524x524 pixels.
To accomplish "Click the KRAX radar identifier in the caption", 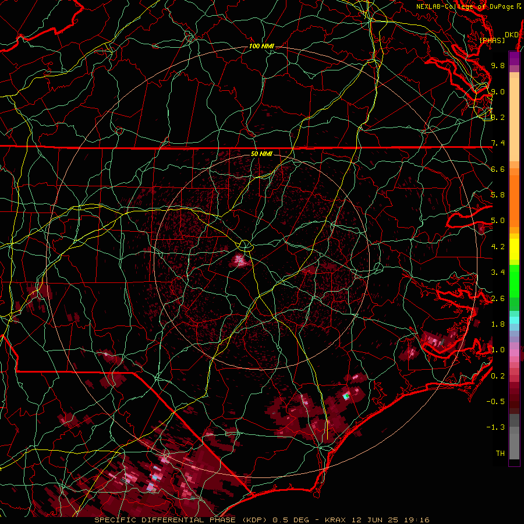I will pyautogui.click(x=336, y=520).
